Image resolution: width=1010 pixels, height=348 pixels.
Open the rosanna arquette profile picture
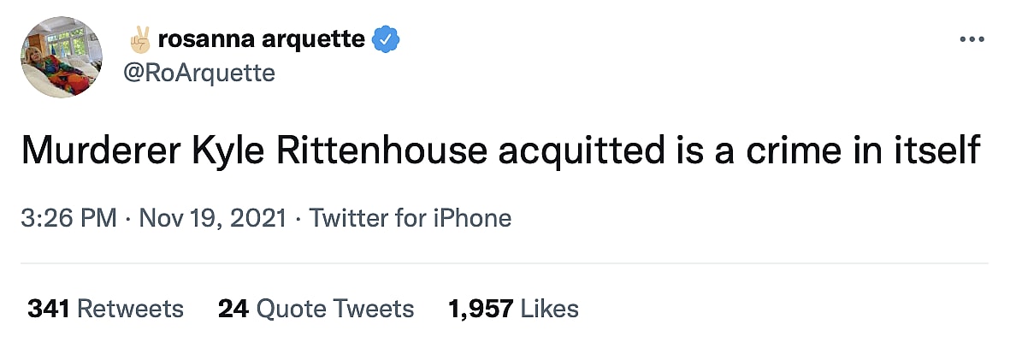[x=62, y=58]
